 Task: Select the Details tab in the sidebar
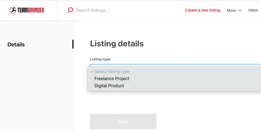click(16, 44)
